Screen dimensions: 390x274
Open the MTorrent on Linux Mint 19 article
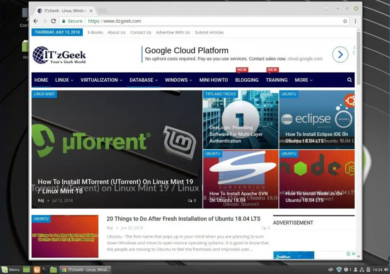115,186
